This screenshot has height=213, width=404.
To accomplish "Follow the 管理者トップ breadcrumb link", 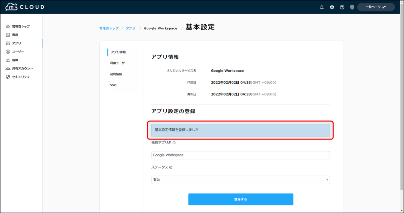I will pos(109,28).
